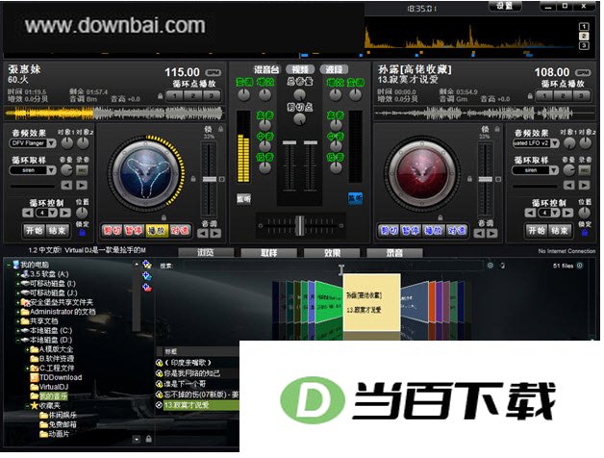Toggle the left channel 监听 monitor button

pyautogui.click(x=243, y=199)
